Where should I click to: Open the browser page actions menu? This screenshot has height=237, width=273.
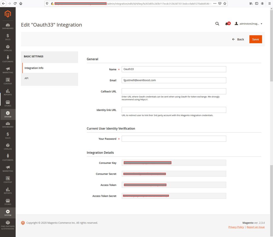[x=215, y=4]
